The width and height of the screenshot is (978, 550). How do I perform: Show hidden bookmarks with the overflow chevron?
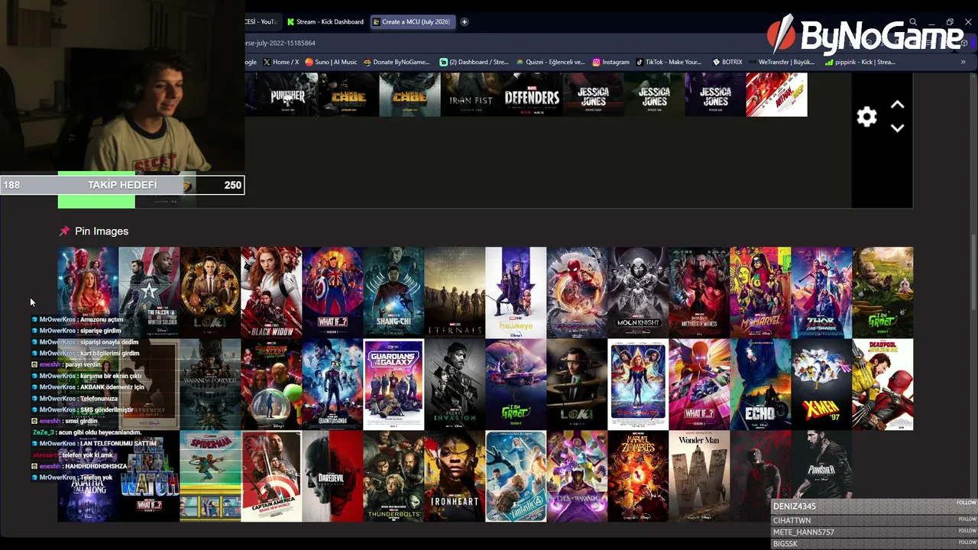[x=963, y=62]
